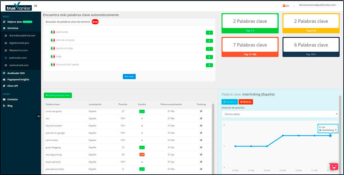Click the 01 Apr data point on chart
This screenshot has height=175, width=344.
[x=330, y=135]
